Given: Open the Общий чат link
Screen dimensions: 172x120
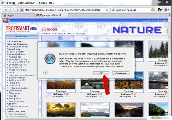Looking at the screenshot, I should tap(13, 49).
